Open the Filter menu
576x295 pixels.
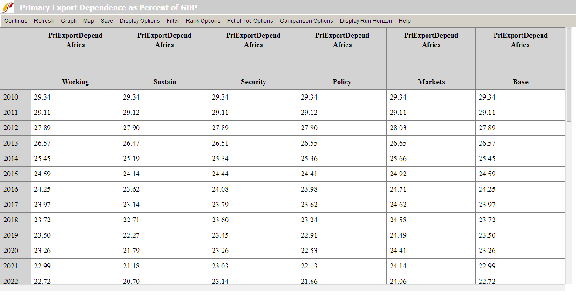[173, 21]
